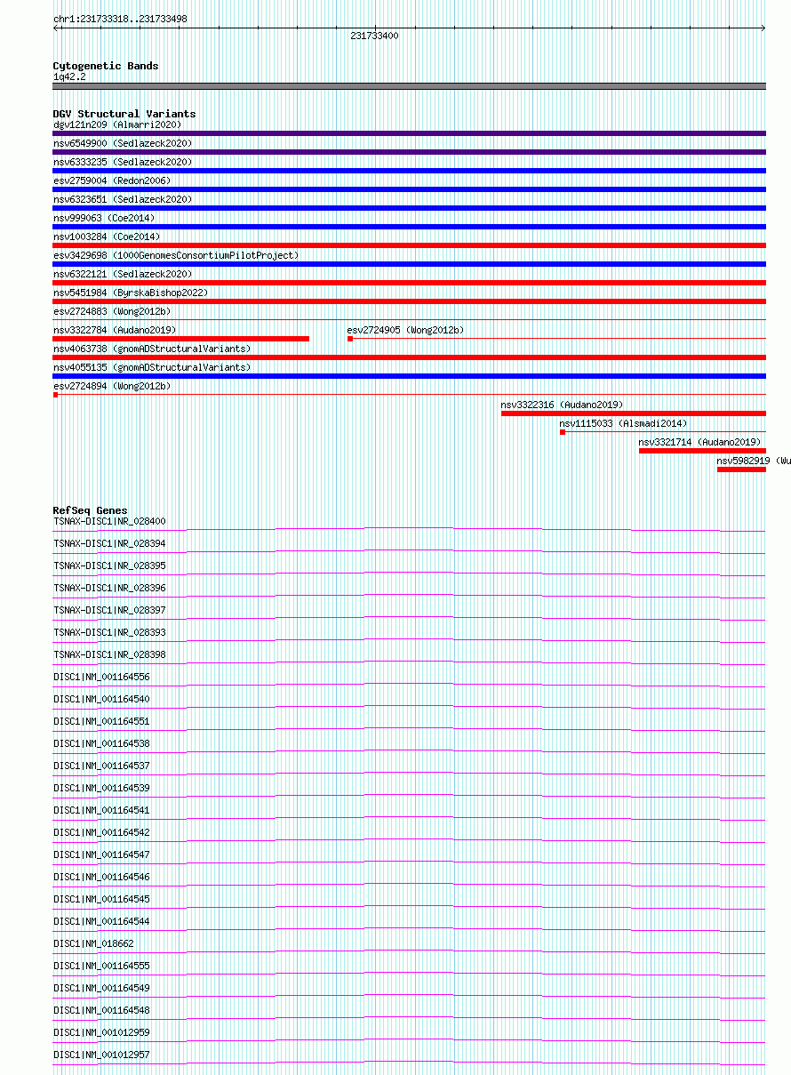Open variant nsv999063 (Coe2014)
This screenshot has width=791, height=1075.
tap(104, 218)
